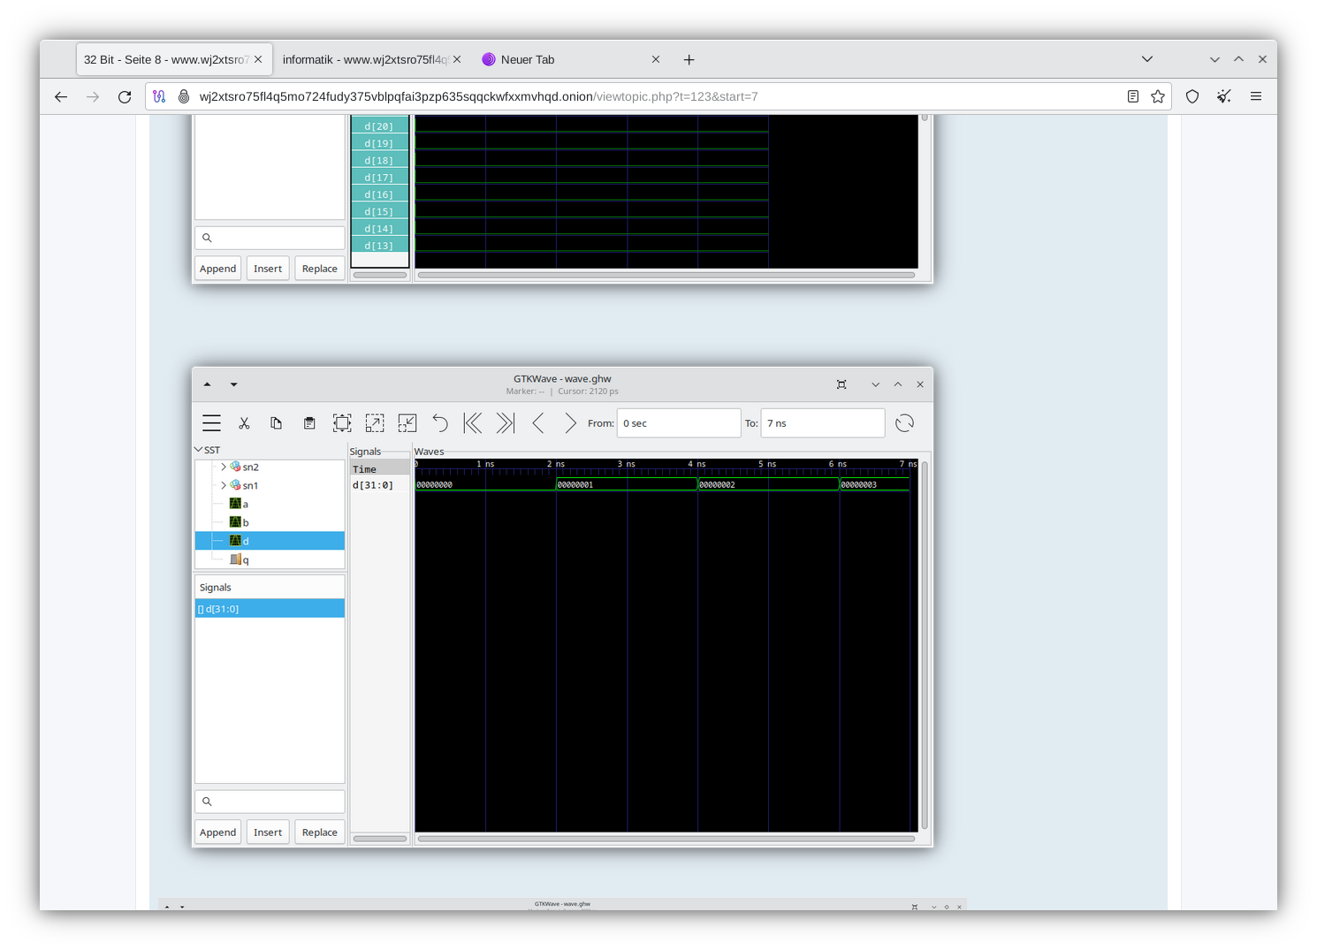Click the Zoom Out icon
1317x950 pixels.
407,422
